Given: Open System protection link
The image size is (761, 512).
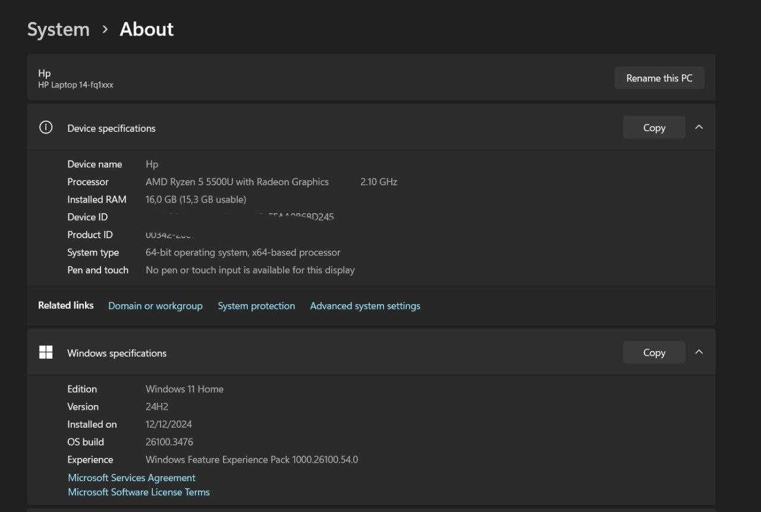Looking at the screenshot, I should coord(256,306).
